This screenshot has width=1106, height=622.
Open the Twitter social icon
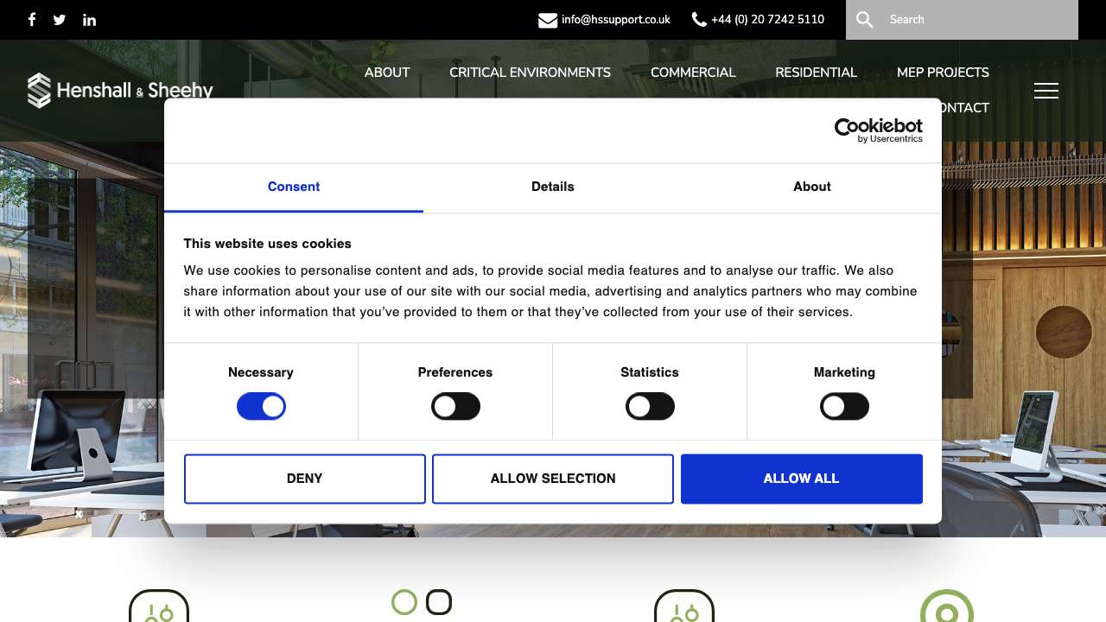[x=60, y=20]
